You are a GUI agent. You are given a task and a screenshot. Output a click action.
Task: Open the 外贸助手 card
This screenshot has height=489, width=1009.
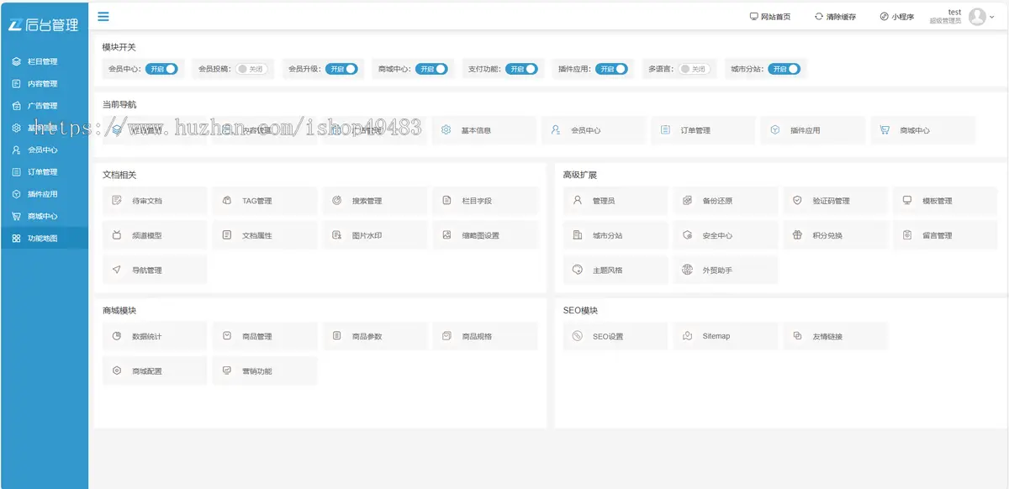[726, 270]
